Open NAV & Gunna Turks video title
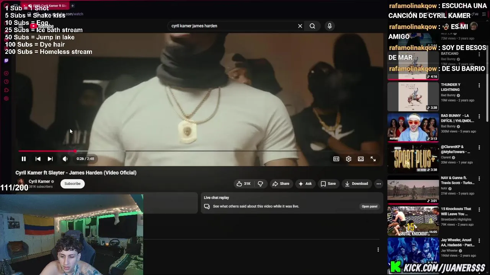 (x=457, y=180)
